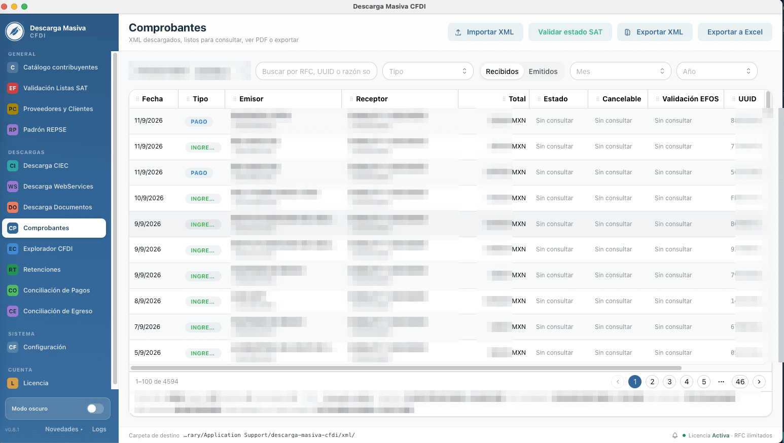Click the Validar estado SAT button

click(570, 32)
